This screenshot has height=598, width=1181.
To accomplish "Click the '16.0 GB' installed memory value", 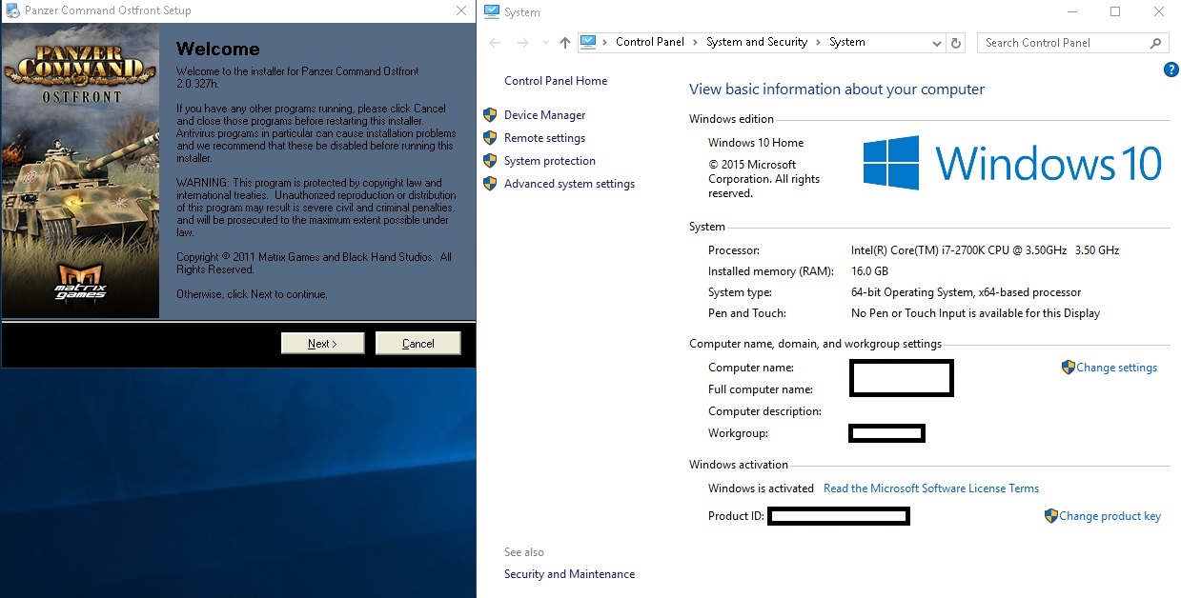I will [x=869, y=271].
